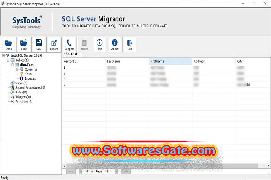
Task: Click the last page >> button
Action: pyautogui.click(x=126, y=171)
